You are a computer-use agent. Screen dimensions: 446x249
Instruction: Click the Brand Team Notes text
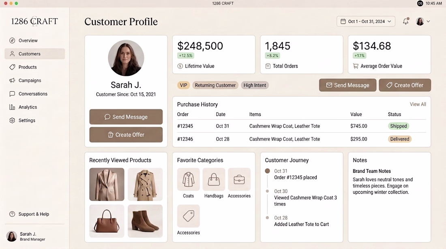coord(371,171)
